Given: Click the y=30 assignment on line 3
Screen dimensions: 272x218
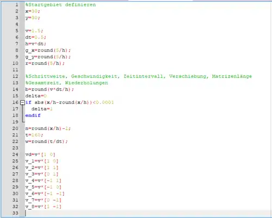Looking at the screenshot, I should 33,18.
